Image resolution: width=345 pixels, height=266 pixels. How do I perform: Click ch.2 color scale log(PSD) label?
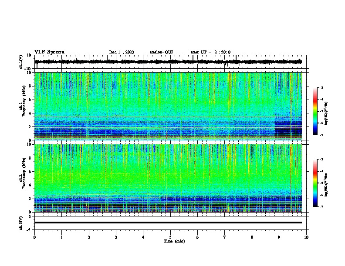[326, 185]
